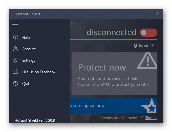Select the Account menu entry
The image size is (172, 132).
click(x=29, y=49)
